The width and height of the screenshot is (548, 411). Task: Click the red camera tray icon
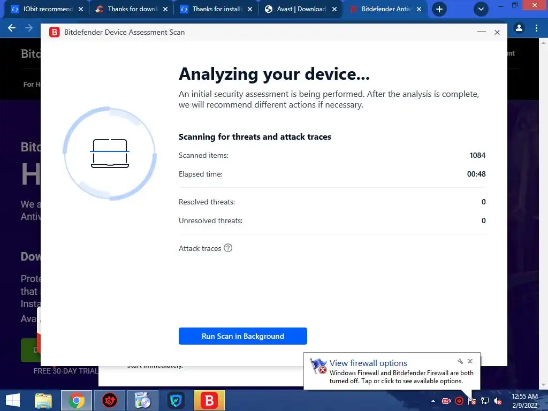coord(446,401)
